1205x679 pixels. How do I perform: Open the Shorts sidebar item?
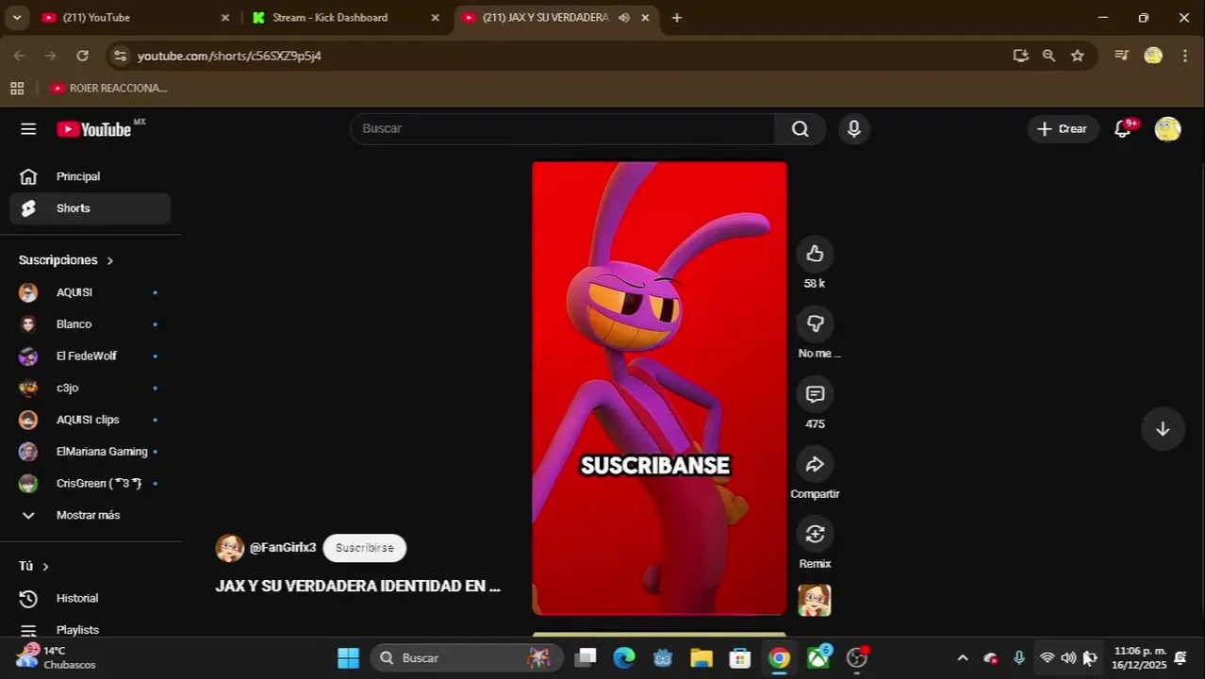point(91,208)
